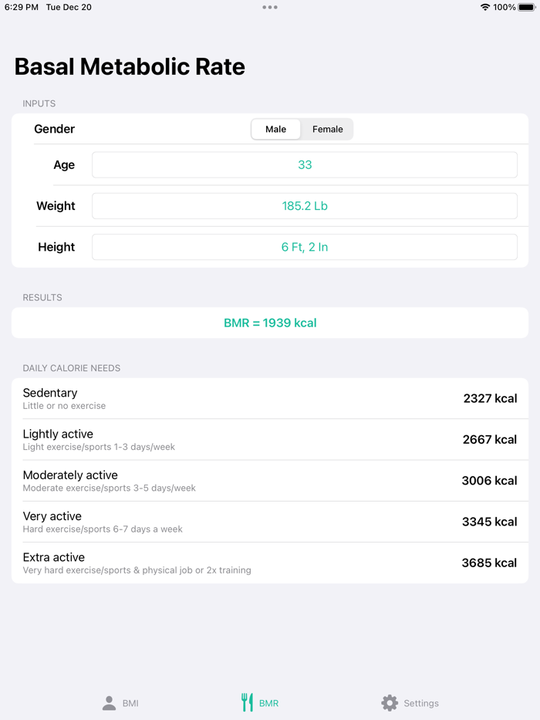Screen dimensions: 540x720
Task: Switch gender to Female
Action: tap(327, 129)
